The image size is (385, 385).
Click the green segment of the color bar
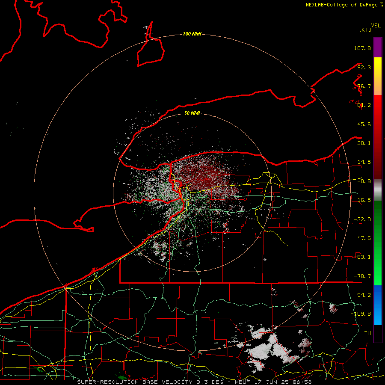click(x=378, y=243)
